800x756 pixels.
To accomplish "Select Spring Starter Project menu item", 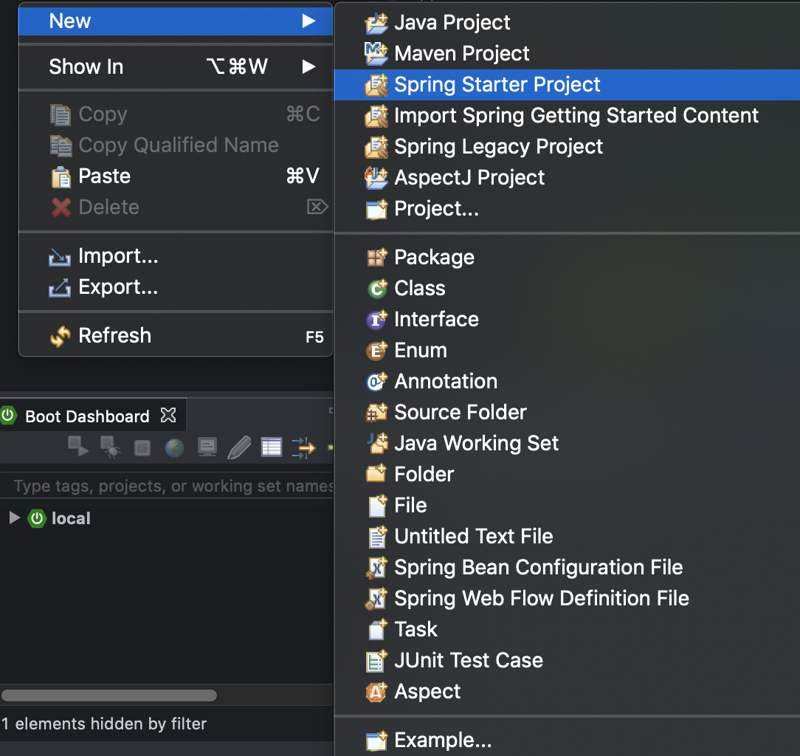I will (567, 85).
